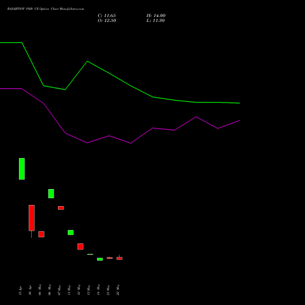Screen dimensions: 305x305
Task: Click the close value C: 11.65
Action: [107, 16]
